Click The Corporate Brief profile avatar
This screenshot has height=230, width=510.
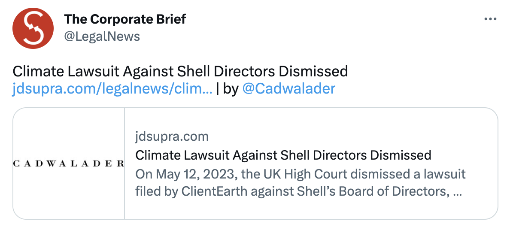pos(33,28)
